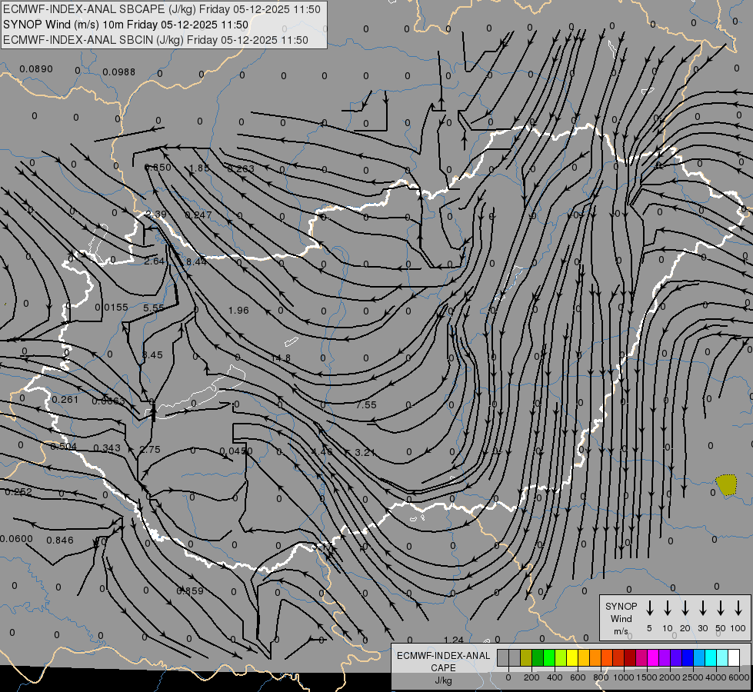This screenshot has height=692, width=753.
Task: Click the 1.96 value on the map
Action: (238, 310)
